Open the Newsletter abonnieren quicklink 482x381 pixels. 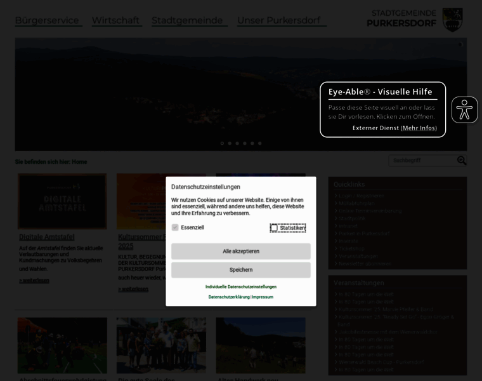click(365, 264)
